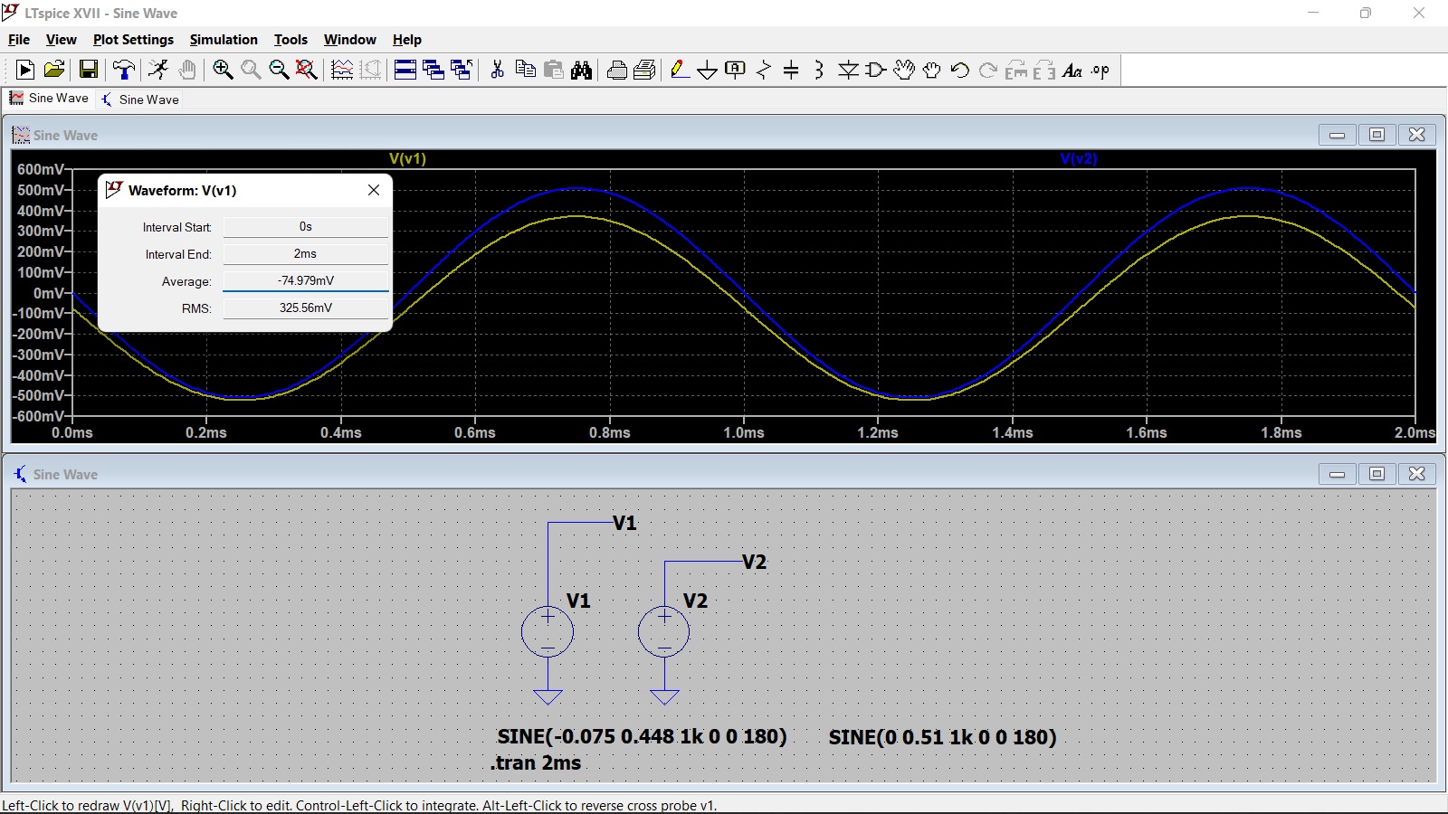This screenshot has height=814, width=1448.
Task: Tile the windows using the toolbar icon
Action: click(x=405, y=70)
